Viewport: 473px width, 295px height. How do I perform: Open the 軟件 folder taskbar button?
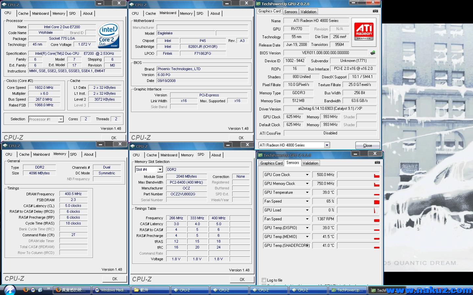point(150,290)
